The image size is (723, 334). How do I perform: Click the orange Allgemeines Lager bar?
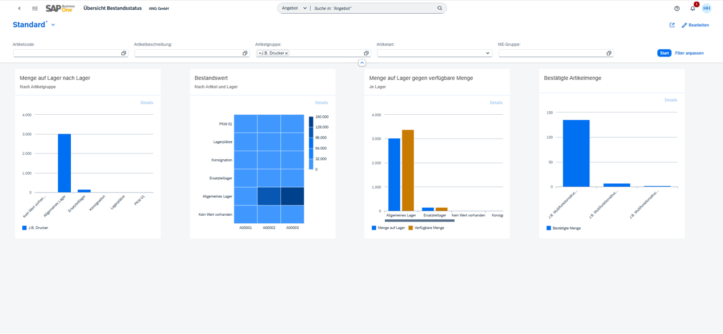pyautogui.click(x=408, y=171)
